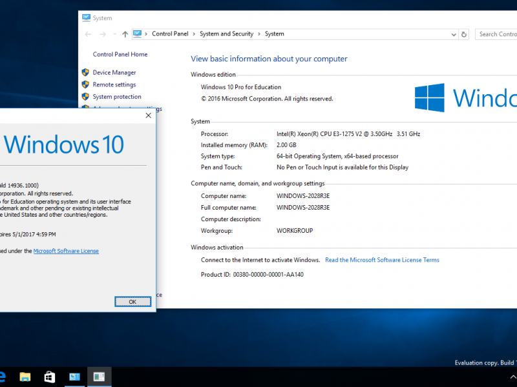The height and width of the screenshot is (387, 517).
Task: Click the Search Control Panel field
Action: pos(496,34)
